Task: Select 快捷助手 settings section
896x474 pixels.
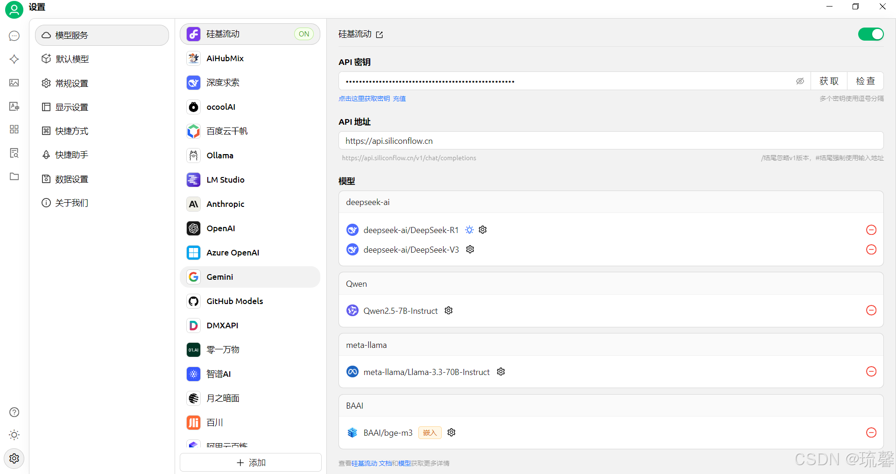Action: tap(102, 155)
